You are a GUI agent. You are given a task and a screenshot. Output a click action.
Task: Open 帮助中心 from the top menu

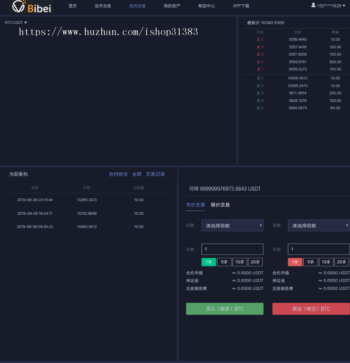click(206, 6)
